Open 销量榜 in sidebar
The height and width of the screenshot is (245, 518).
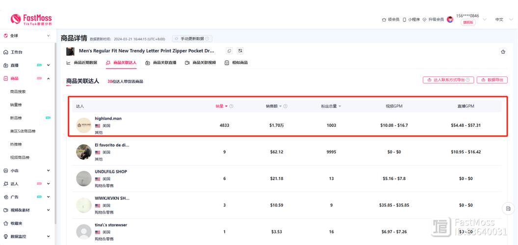(16, 105)
